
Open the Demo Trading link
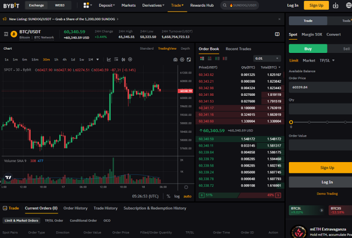click(x=327, y=194)
